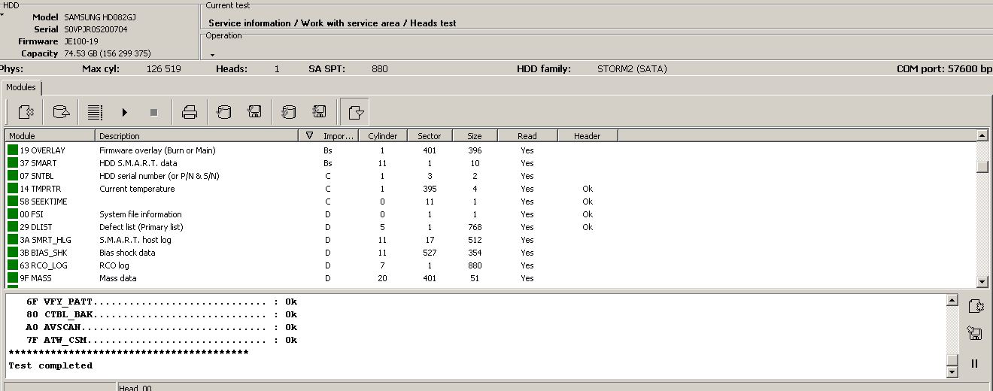Sort by the Sector column header
The height and width of the screenshot is (391, 993).
coord(430,136)
